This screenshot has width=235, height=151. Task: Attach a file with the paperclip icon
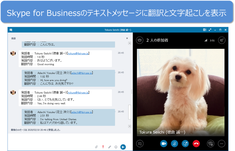click(96, 147)
